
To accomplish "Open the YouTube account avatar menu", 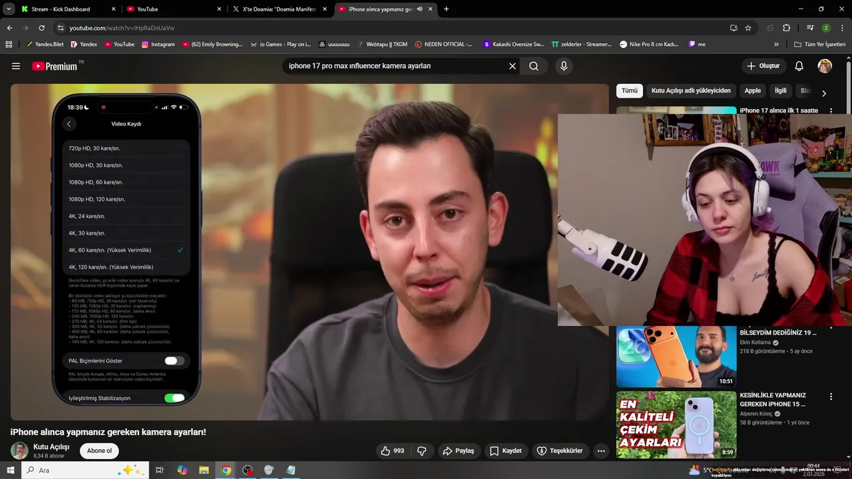I will coord(825,66).
